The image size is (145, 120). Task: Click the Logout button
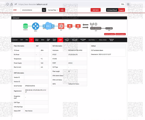[x=122, y=10]
